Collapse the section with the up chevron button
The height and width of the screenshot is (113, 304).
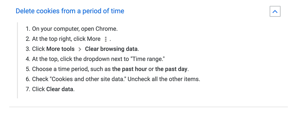[275, 11]
